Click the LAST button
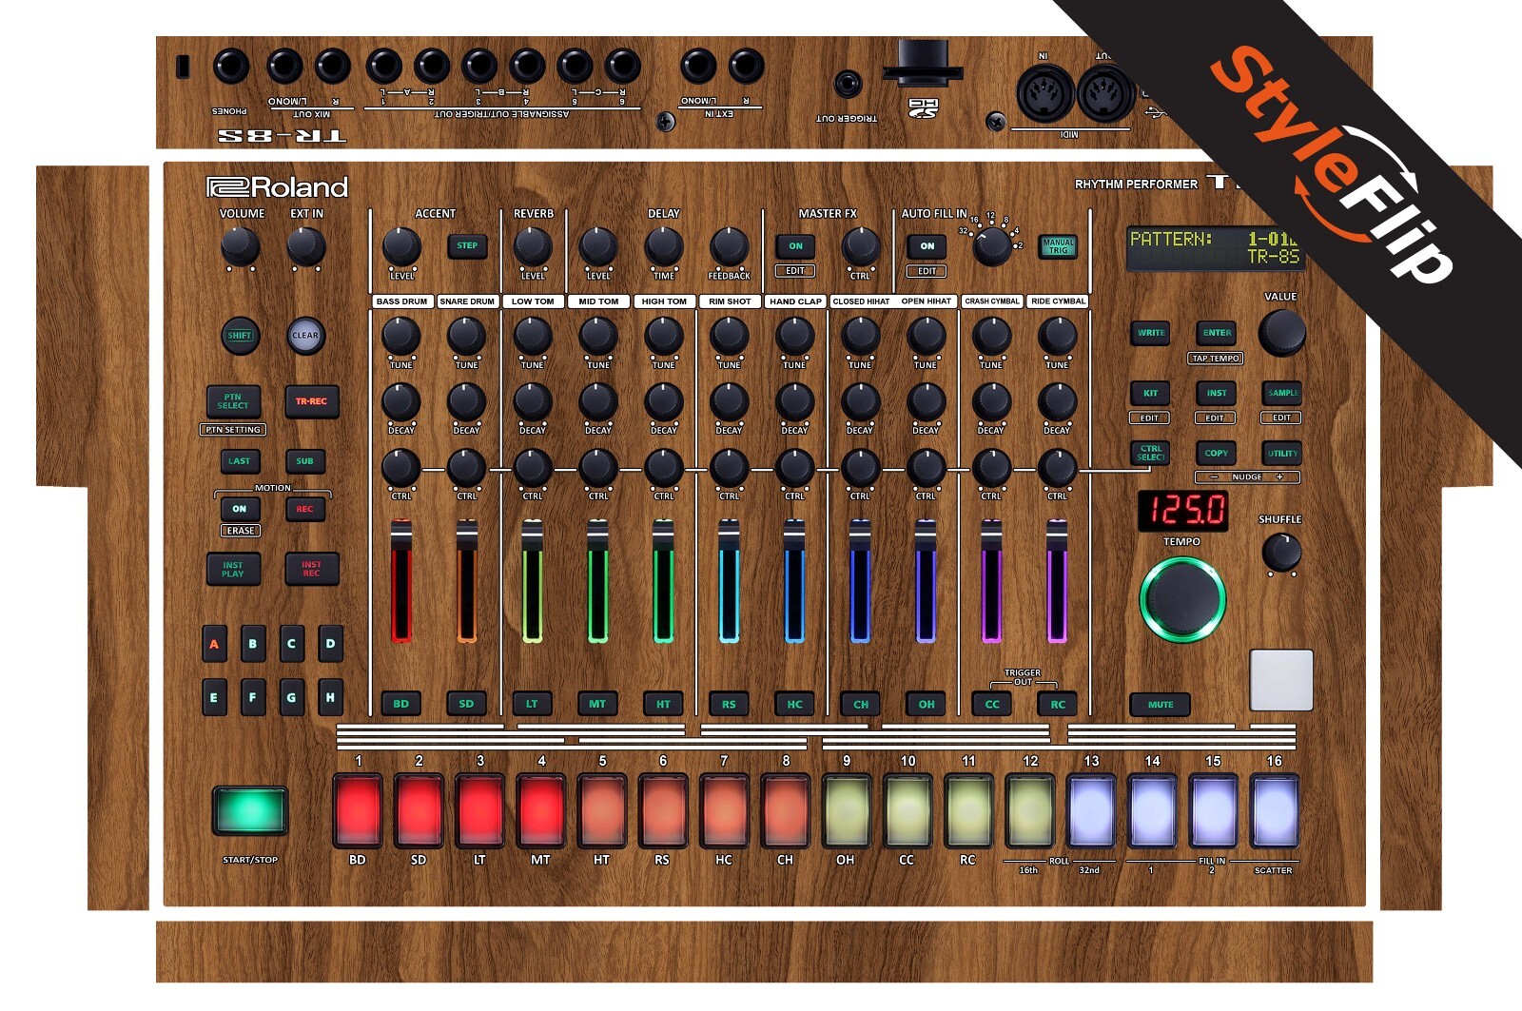This screenshot has width=1522, height=1011. point(240,461)
